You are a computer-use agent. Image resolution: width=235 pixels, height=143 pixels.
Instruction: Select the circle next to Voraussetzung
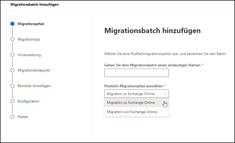pos(12,55)
